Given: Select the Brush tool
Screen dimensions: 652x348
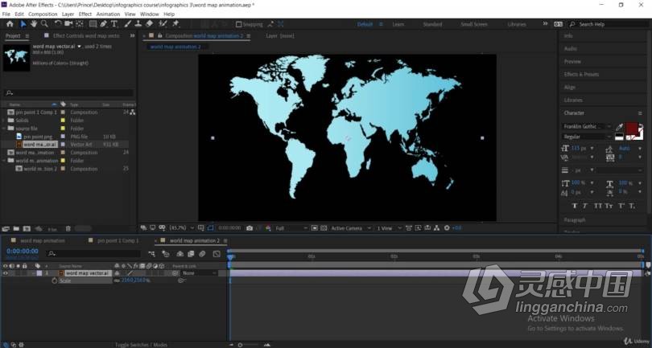Looking at the screenshot, I should (128, 24).
